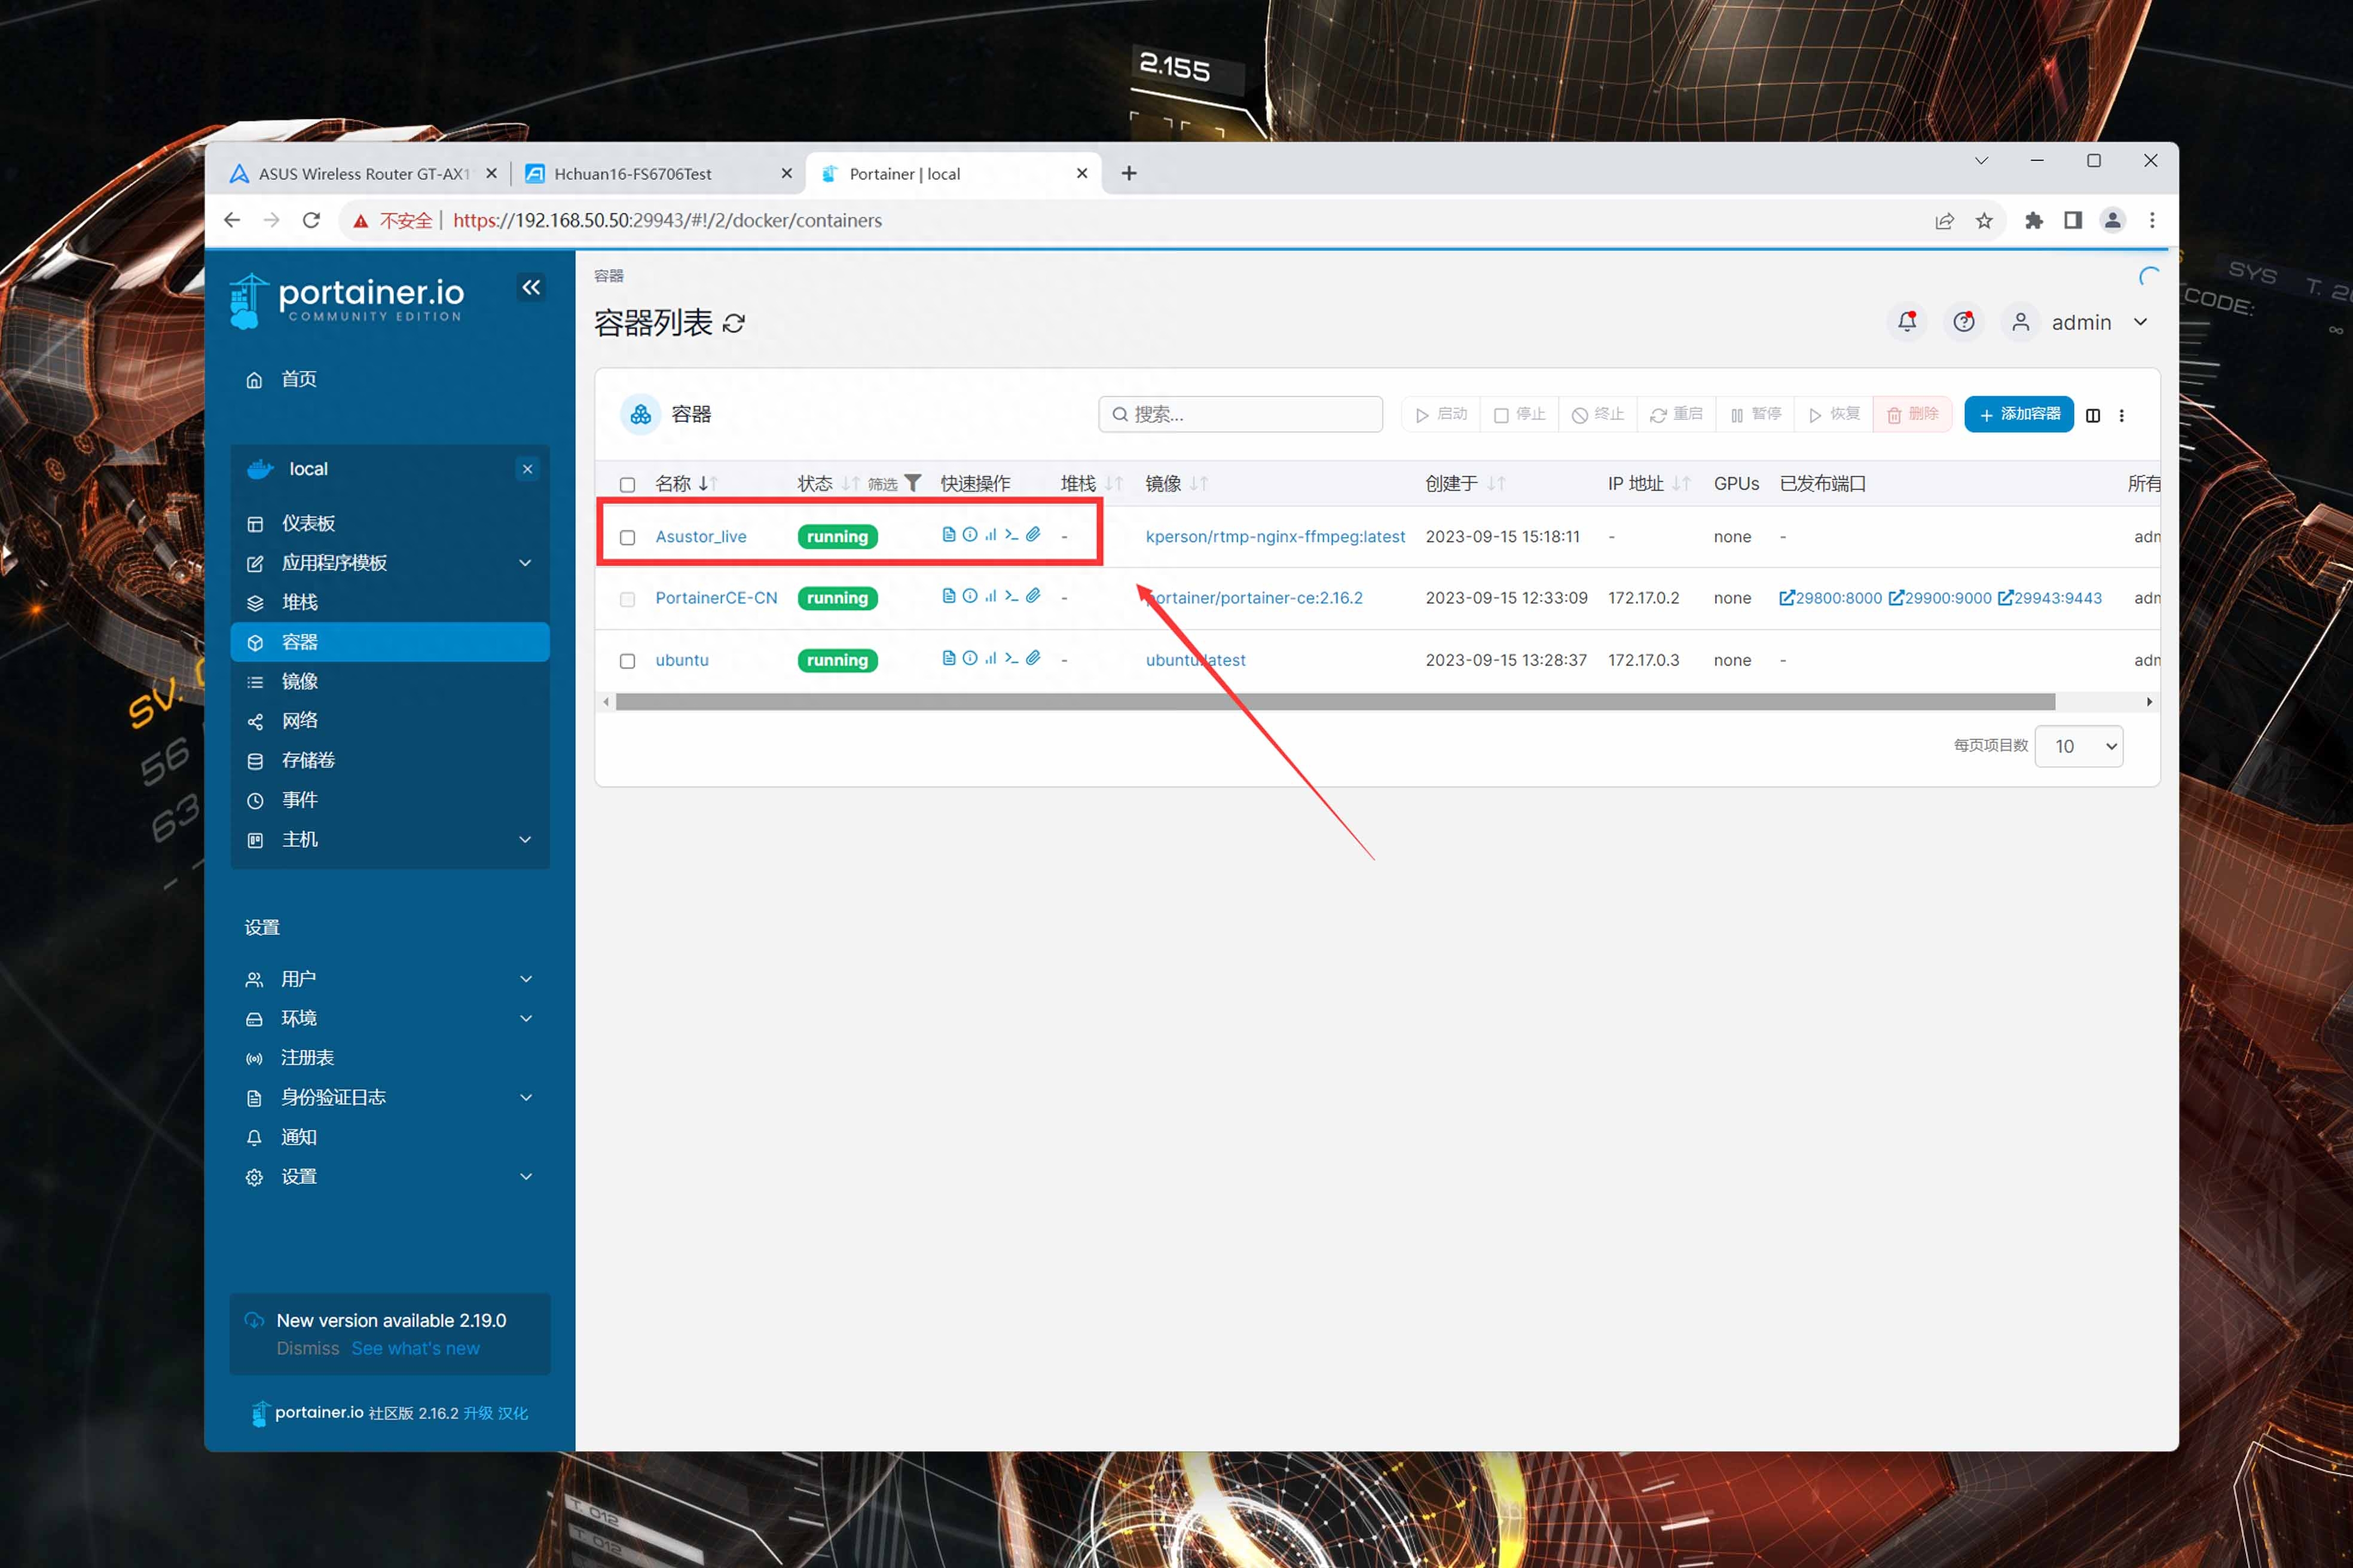Image resolution: width=2353 pixels, height=1568 pixels.
Task: Click 删除 remove button in toolbar
Action: tap(1912, 414)
